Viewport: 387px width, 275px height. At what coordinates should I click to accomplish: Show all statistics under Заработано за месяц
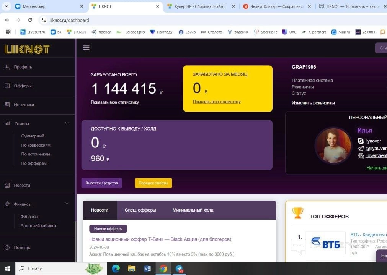coord(216,102)
